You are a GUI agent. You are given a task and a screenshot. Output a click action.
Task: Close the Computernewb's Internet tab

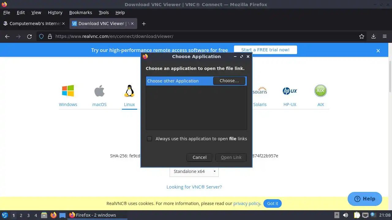tap(64, 24)
